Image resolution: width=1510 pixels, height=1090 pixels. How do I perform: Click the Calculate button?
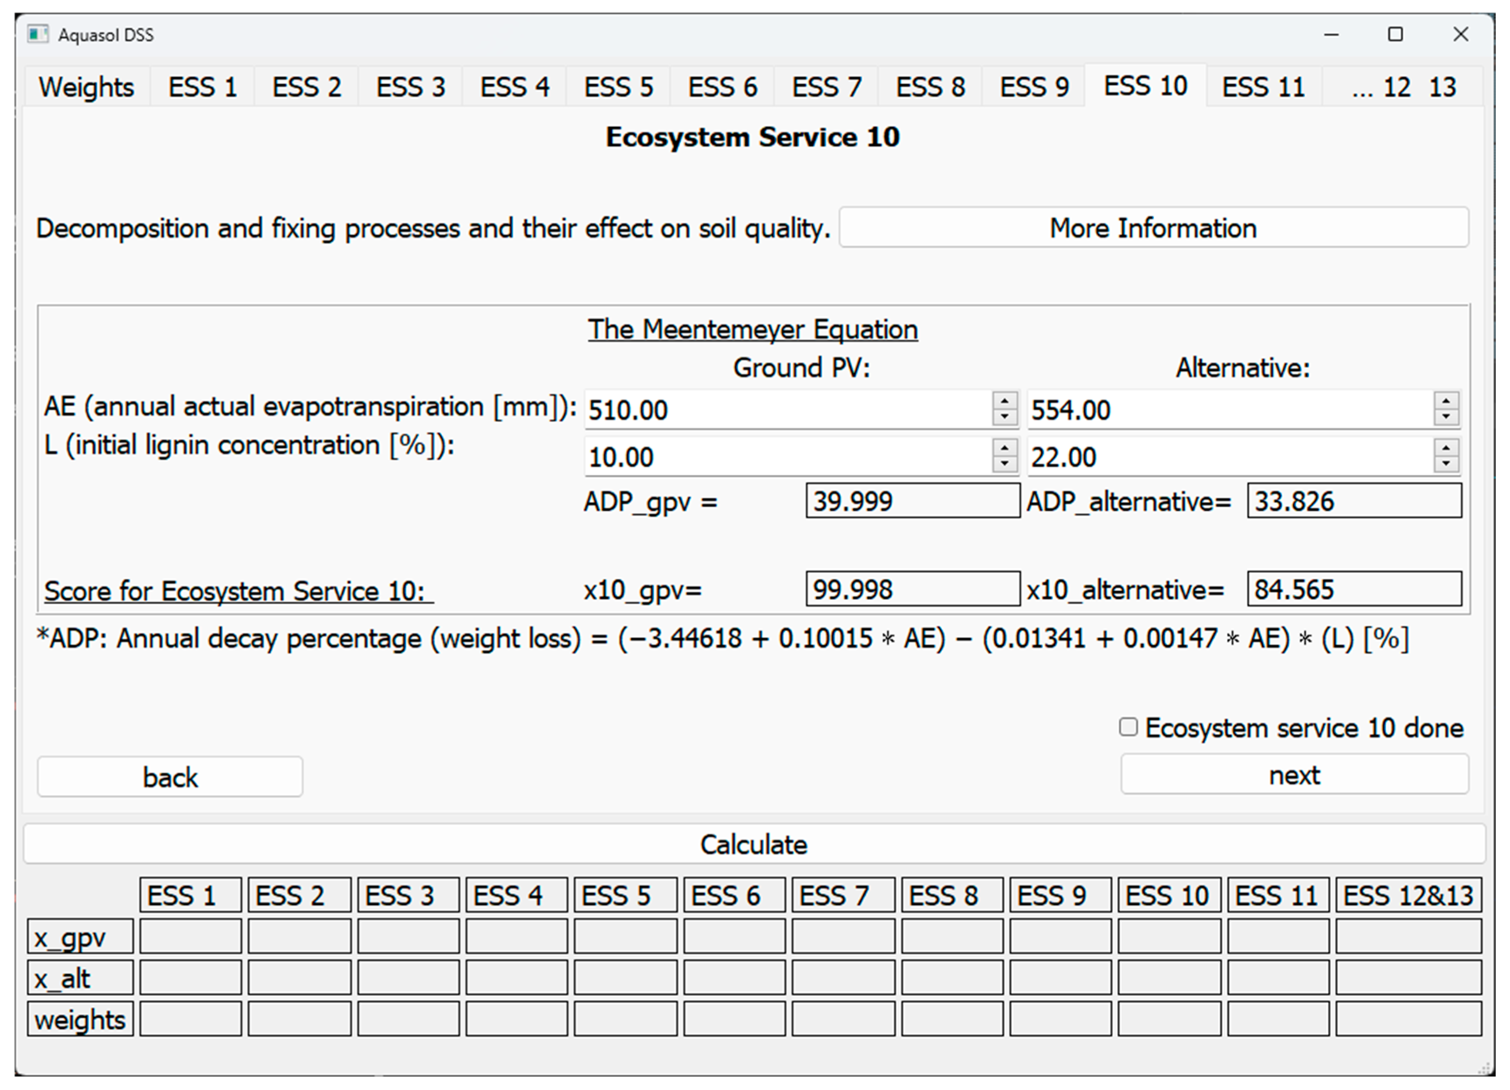click(753, 845)
